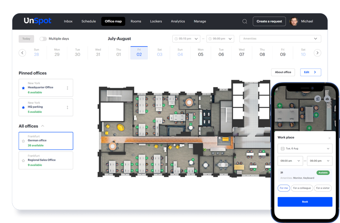Open Michael's profile avatar
The width and height of the screenshot is (340, 223).
[x=294, y=21]
